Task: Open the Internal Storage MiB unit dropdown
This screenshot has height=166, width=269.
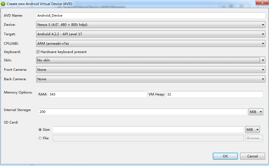Action: click(256, 112)
